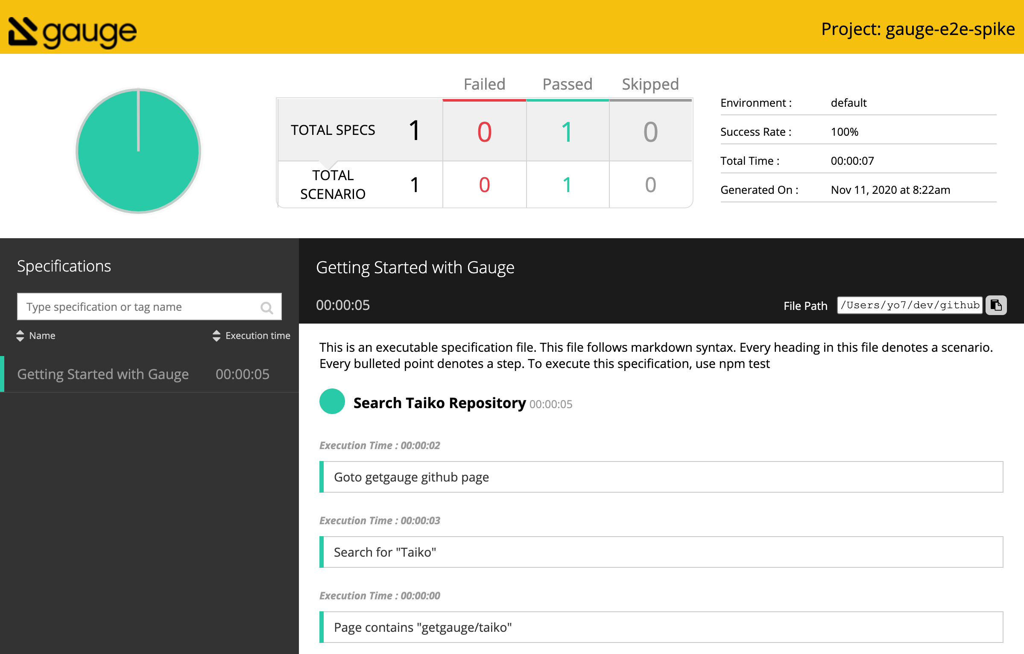
Task: Click the green passed scenario status circle
Action: [332, 401]
